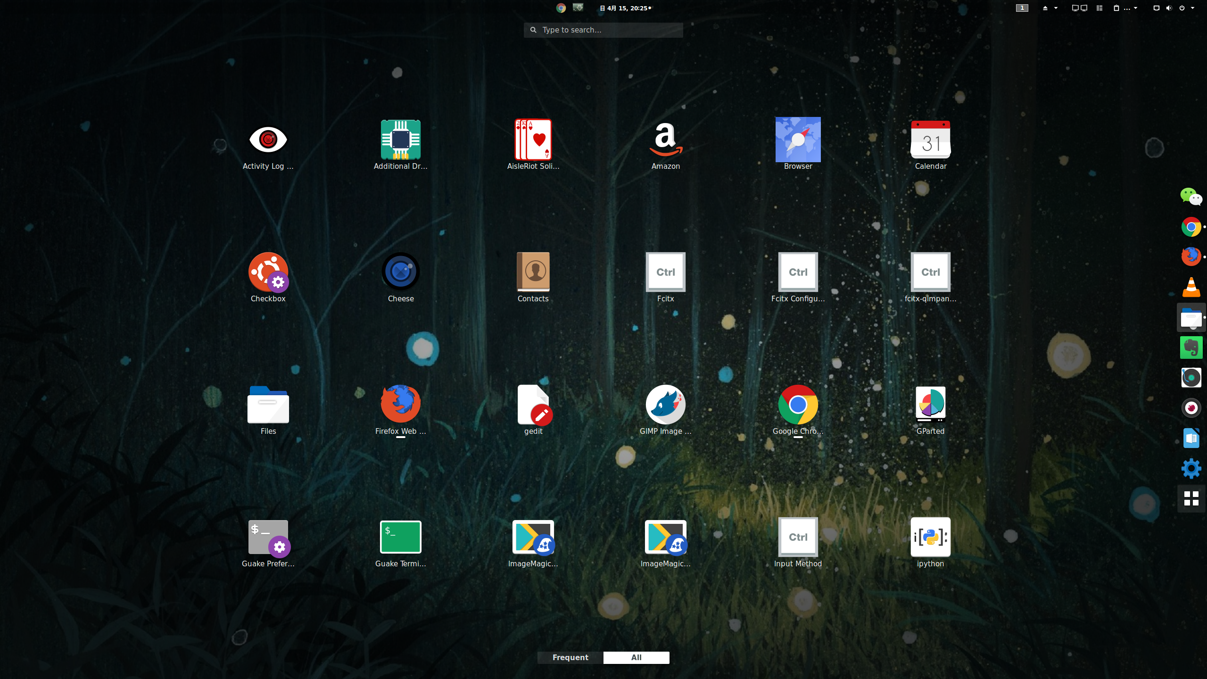Click the Firefox icon in the dock
Screen dimensions: 1207x679
coord(1191,257)
